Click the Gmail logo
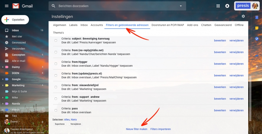The width and height of the screenshot is (262, 134). coord(23,6)
